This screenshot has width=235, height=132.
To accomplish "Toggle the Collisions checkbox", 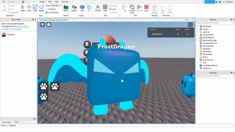I will (47, 9).
